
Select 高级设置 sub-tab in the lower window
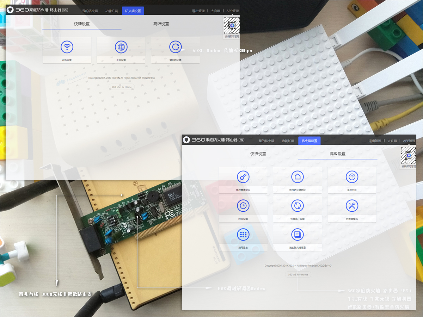337,154
